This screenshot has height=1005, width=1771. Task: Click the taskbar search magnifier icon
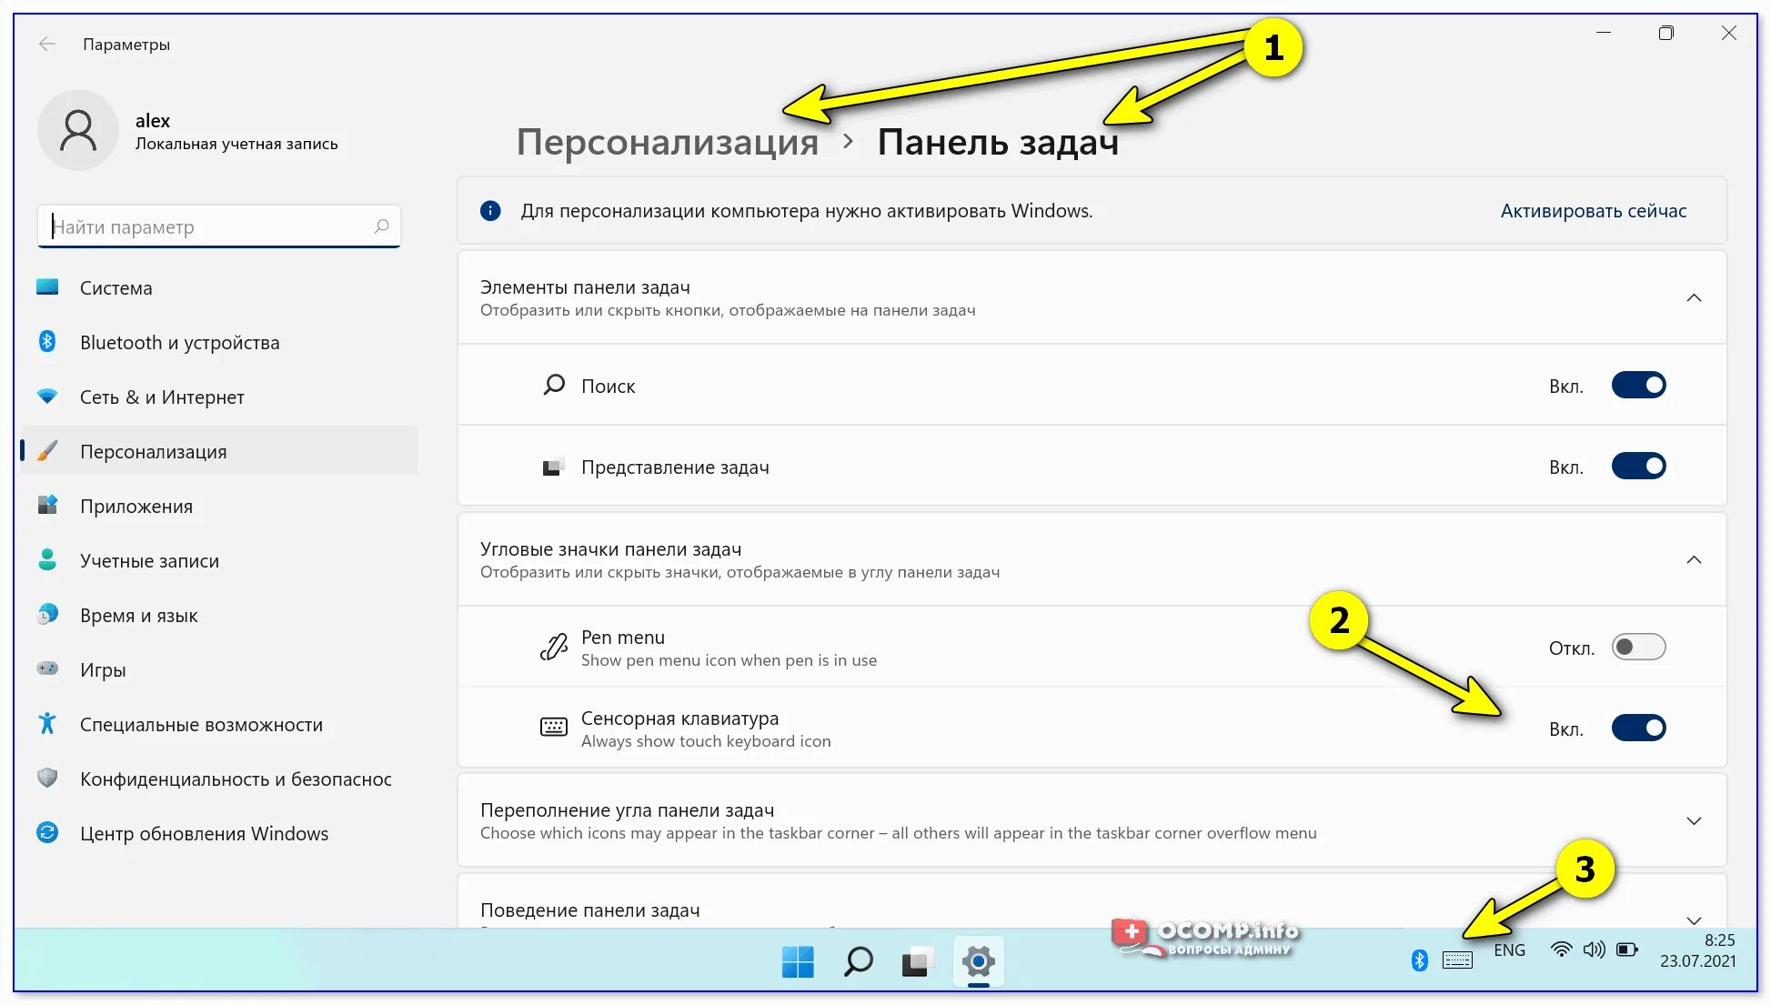[x=858, y=961]
